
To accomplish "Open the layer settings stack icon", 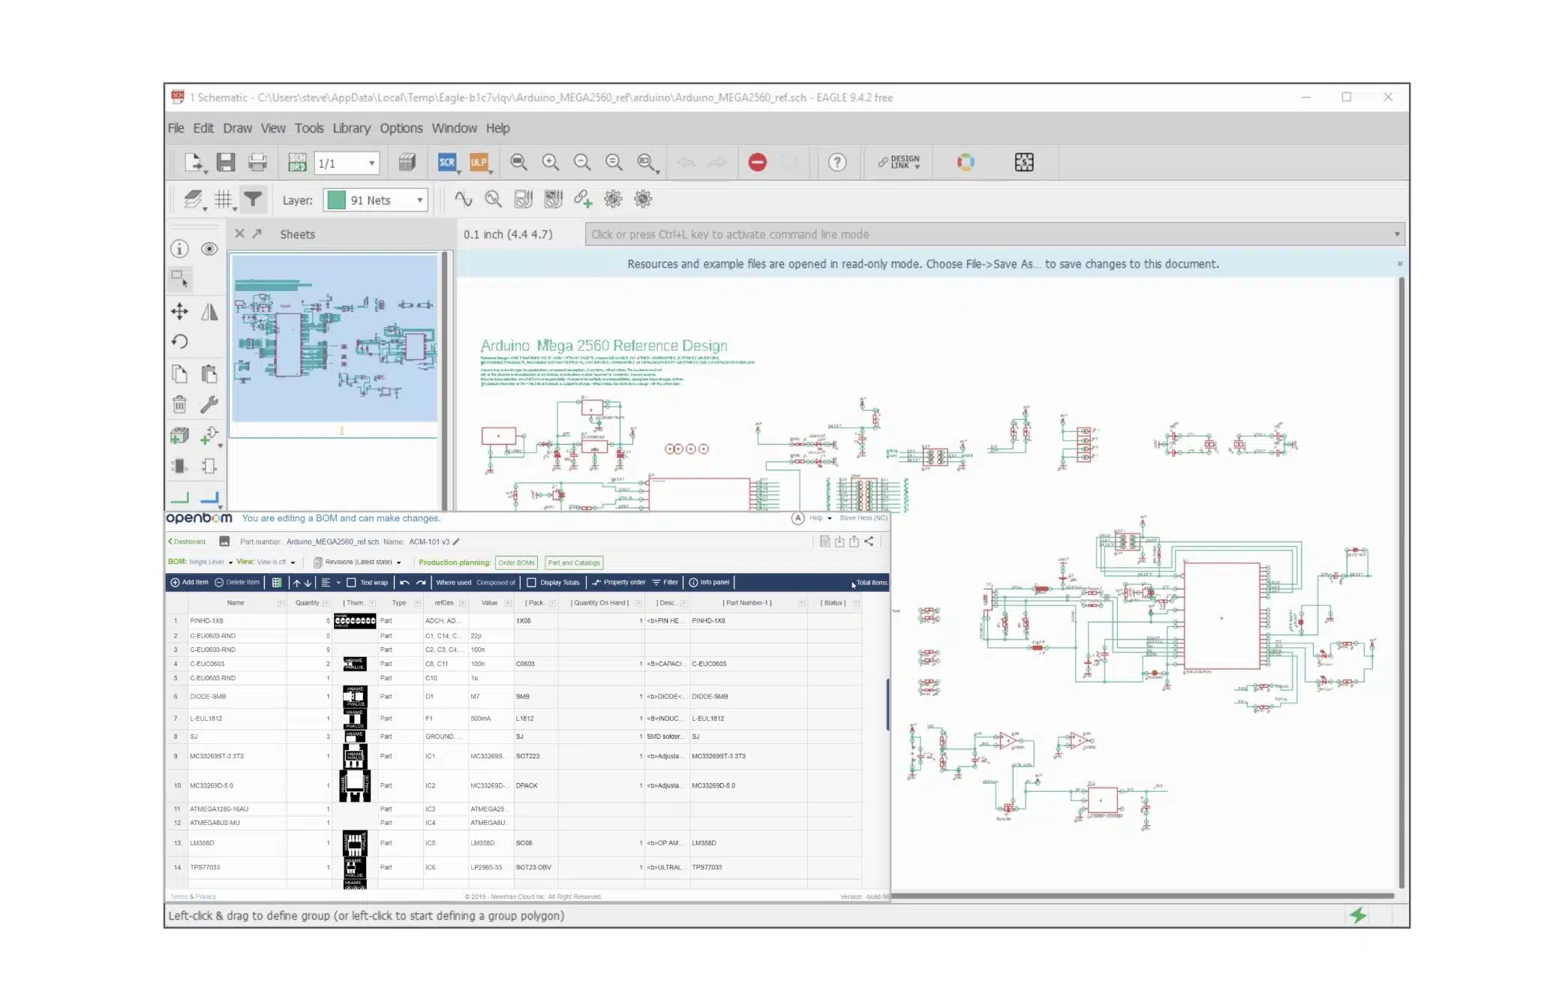I will 194,199.
